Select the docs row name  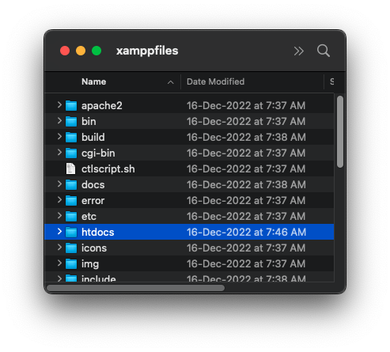(93, 185)
